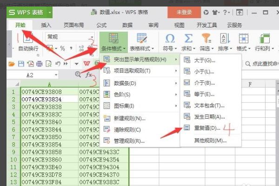Click the 点此查找命令 search box
Image resolution: width=279 pixels, height=186 pixels.
[262, 64]
